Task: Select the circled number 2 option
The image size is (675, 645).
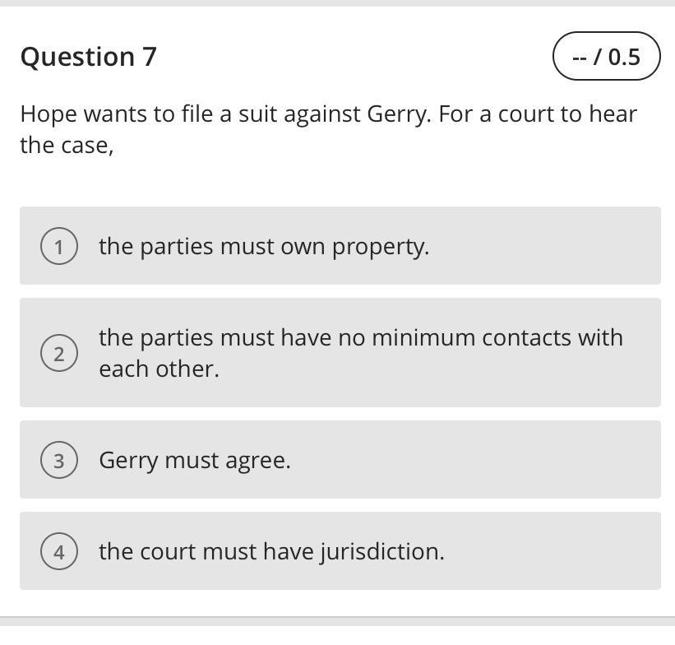Action: [58, 354]
